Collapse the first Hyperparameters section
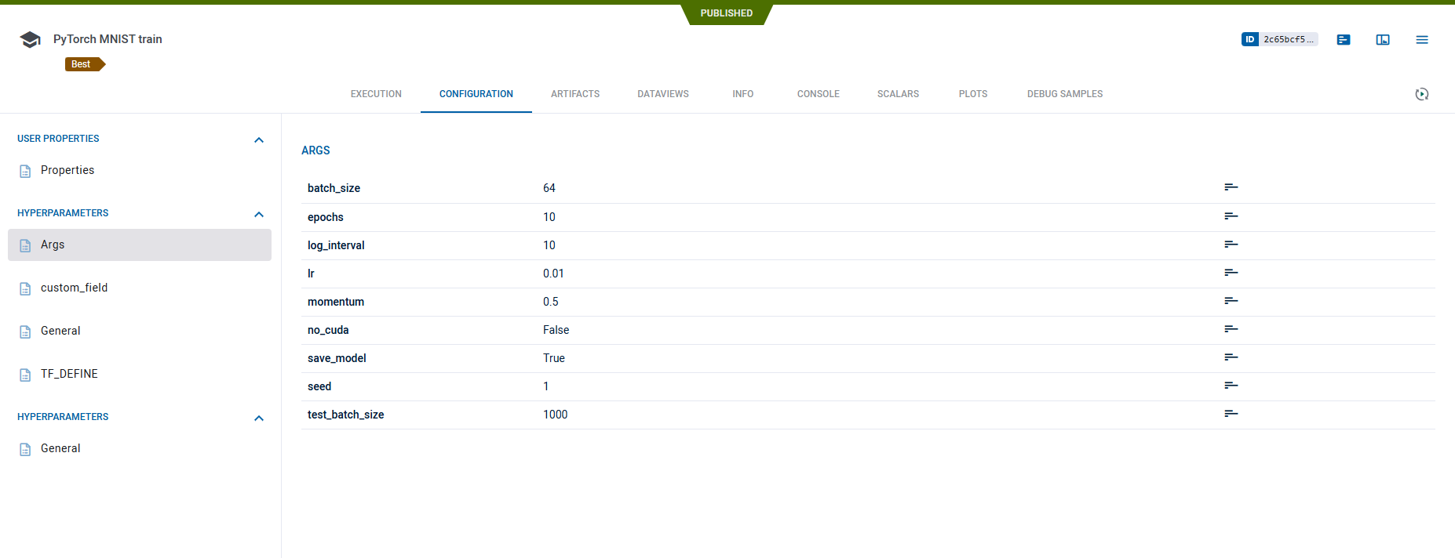This screenshot has width=1455, height=558. (x=259, y=214)
